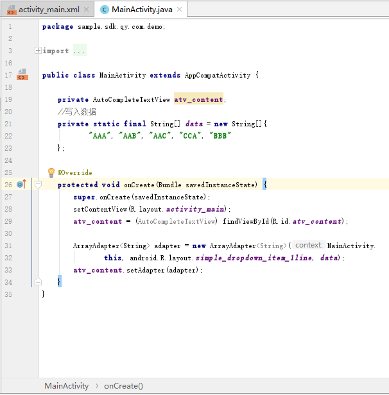Image resolution: width=389 pixels, height=395 pixels.
Task: Expand the collapsed import block
Action: (38, 51)
